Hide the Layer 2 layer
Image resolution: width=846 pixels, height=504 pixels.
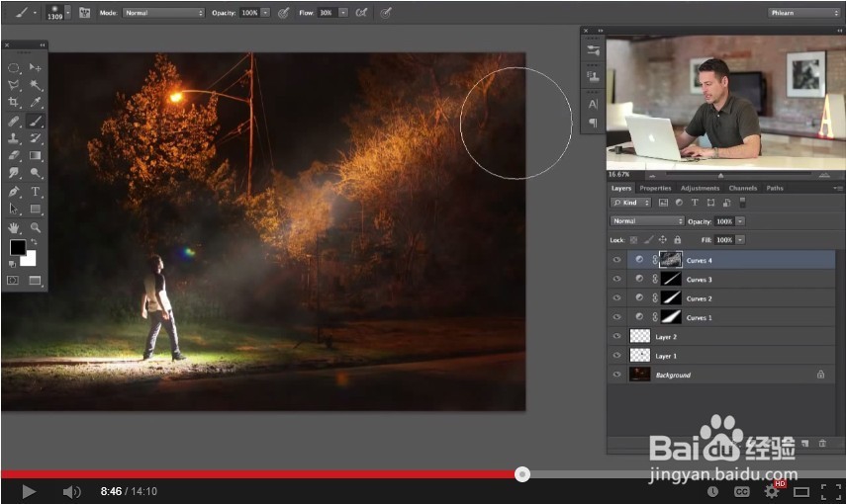tap(616, 336)
